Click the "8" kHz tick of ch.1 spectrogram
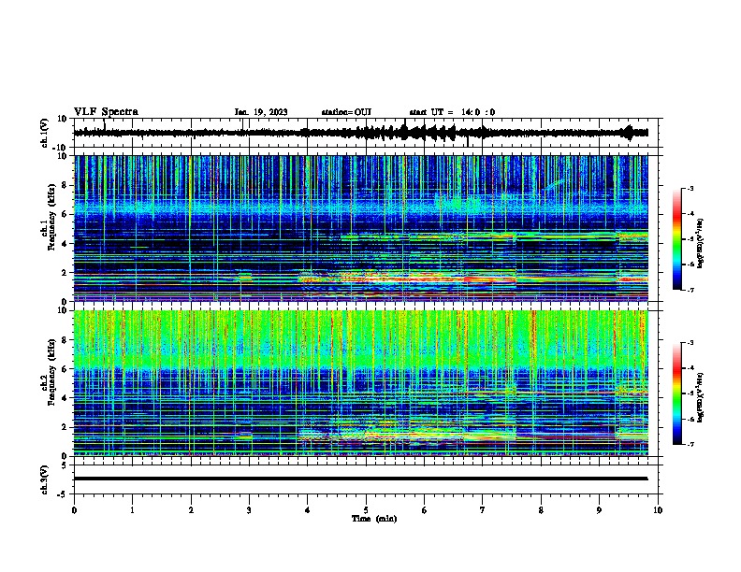Screen dimensions: 741x572 (65, 185)
